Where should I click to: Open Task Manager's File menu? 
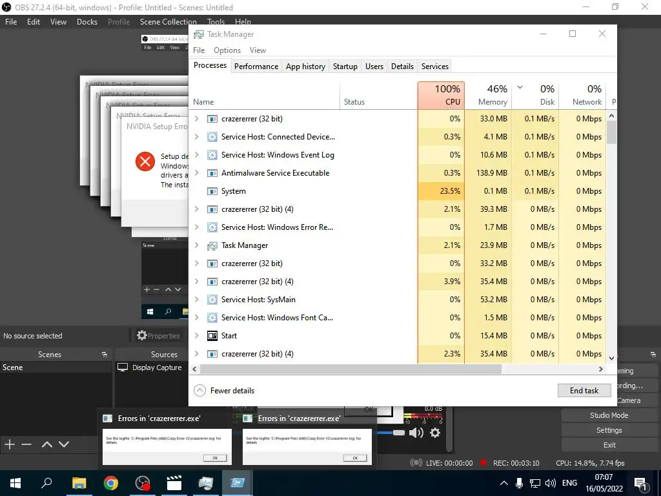click(199, 50)
